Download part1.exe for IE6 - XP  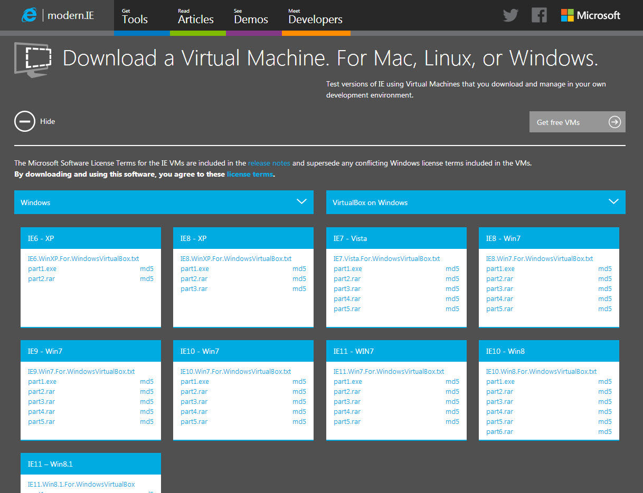coord(42,268)
